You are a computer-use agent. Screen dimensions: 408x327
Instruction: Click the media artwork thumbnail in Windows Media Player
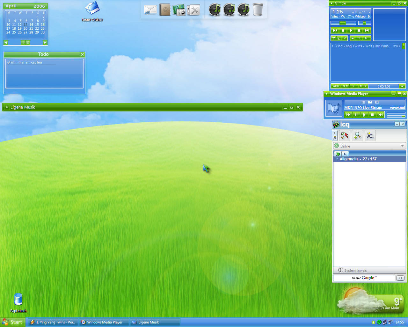coord(333,108)
